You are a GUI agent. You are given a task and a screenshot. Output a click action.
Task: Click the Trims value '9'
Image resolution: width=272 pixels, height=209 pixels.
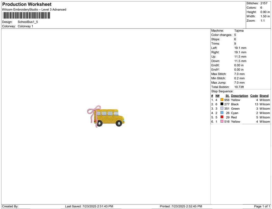tap(235, 43)
